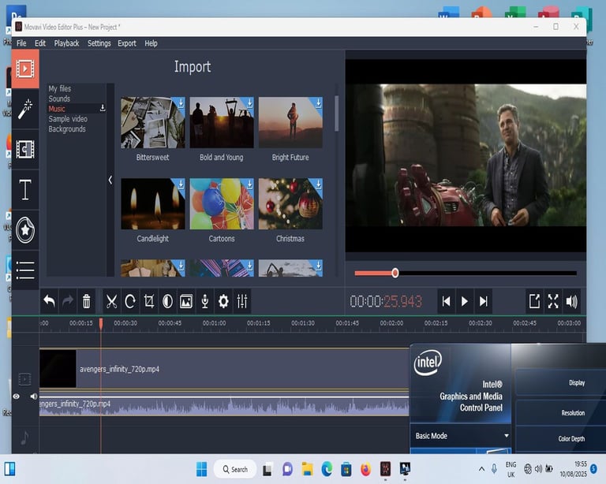Open Firefox from taskbar
Screen dimensions: 606x484
click(x=365, y=469)
